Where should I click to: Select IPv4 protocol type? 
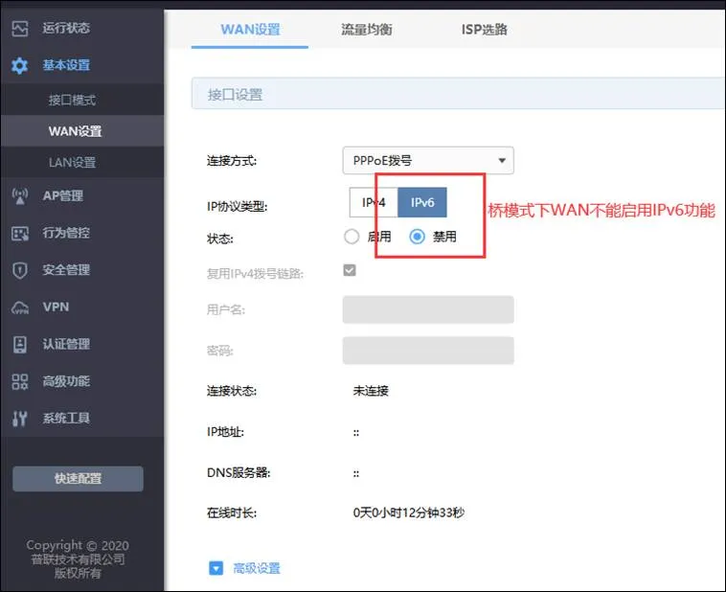click(374, 202)
